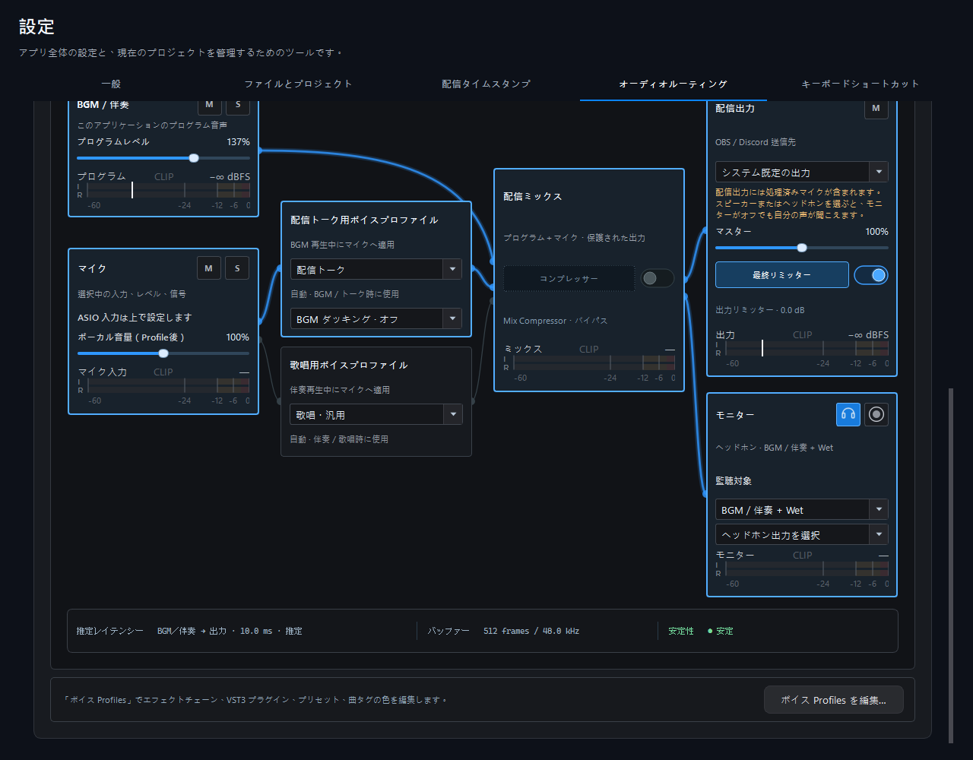Solo the マイク channel

click(x=237, y=268)
